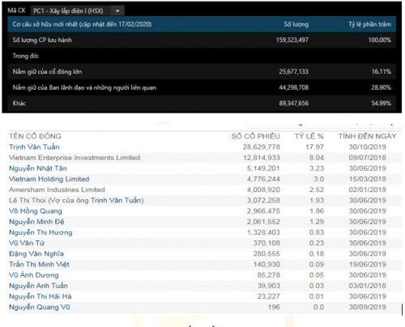Select date 02/01/2019
Image resolution: width=405 pixels, height=327 pixels.
pos(367,189)
